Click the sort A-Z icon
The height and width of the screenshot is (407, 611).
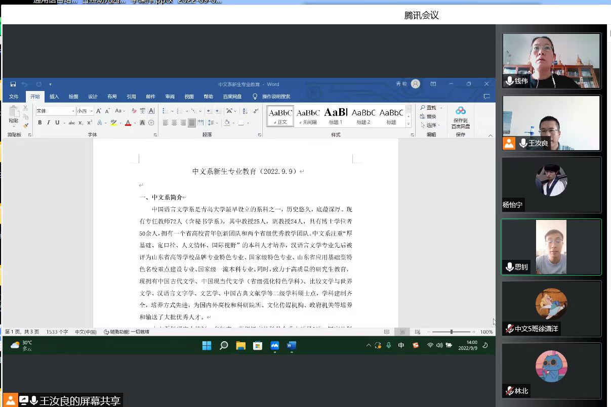pyautogui.click(x=244, y=111)
